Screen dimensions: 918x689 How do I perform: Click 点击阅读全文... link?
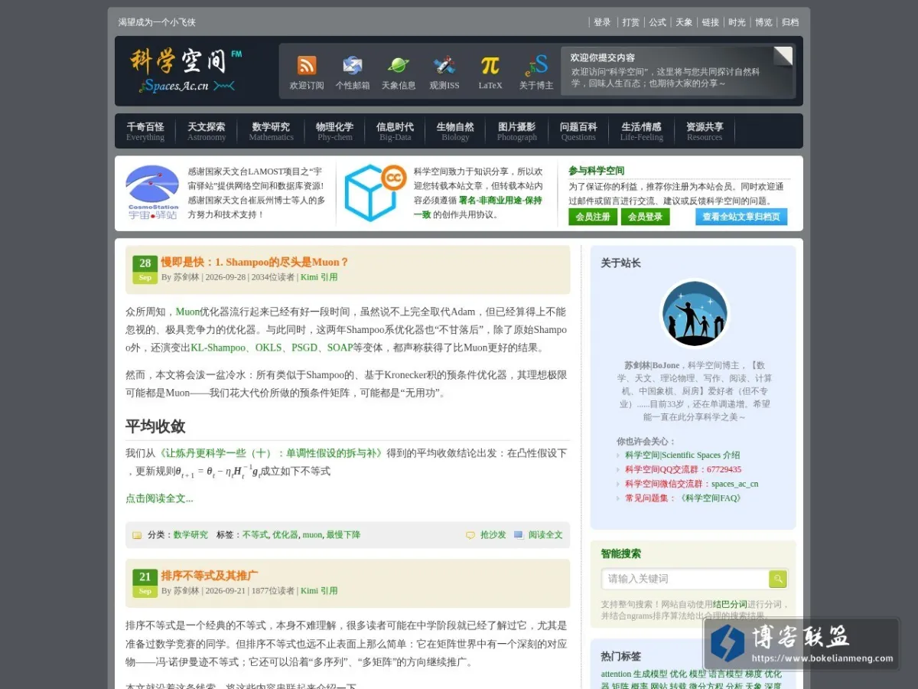[x=159, y=498]
